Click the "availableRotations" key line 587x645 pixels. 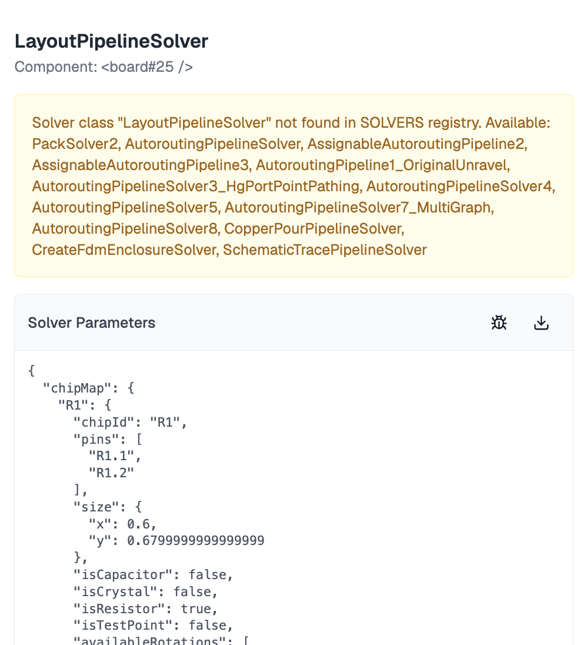point(161,640)
